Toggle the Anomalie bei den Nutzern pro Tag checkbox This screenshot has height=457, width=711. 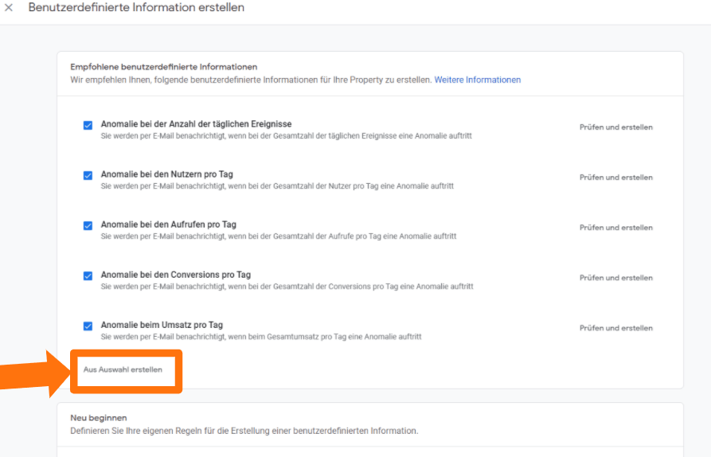[x=88, y=175]
